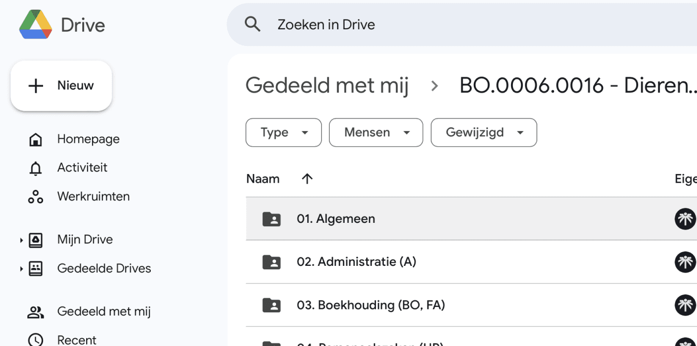Screen dimensions: 697x346
Task: Expand the Mijn Drive tree arrow
Action: (22, 240)
